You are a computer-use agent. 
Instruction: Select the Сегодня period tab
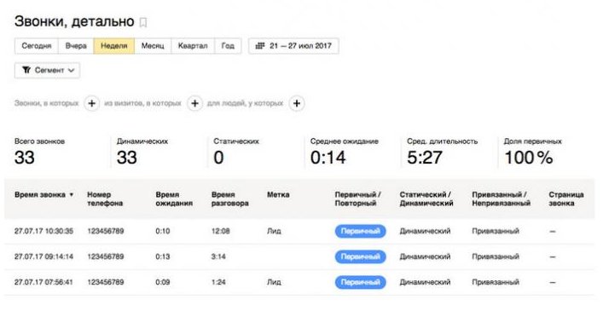[x=36, y=46]
